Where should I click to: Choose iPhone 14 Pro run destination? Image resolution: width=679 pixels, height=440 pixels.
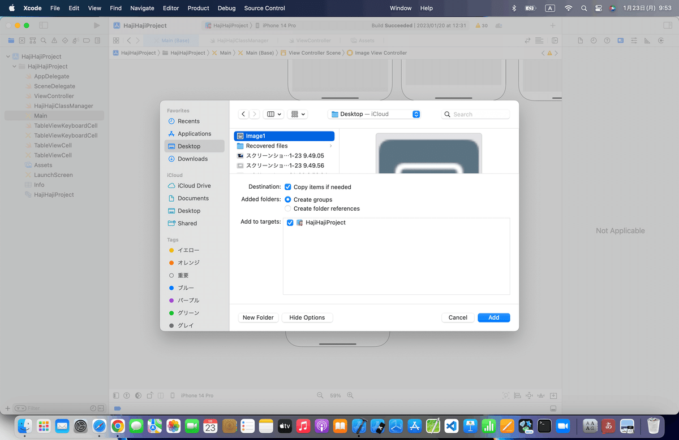click(x=276, y=25)
